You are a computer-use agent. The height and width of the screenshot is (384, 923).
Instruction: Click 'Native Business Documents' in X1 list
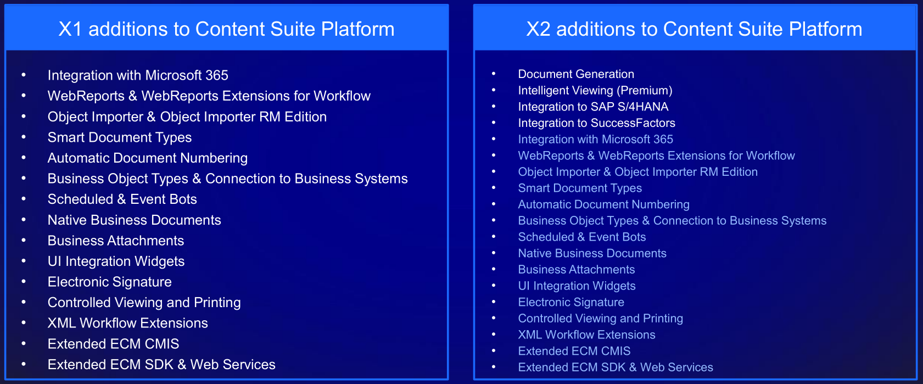point(135,220)
